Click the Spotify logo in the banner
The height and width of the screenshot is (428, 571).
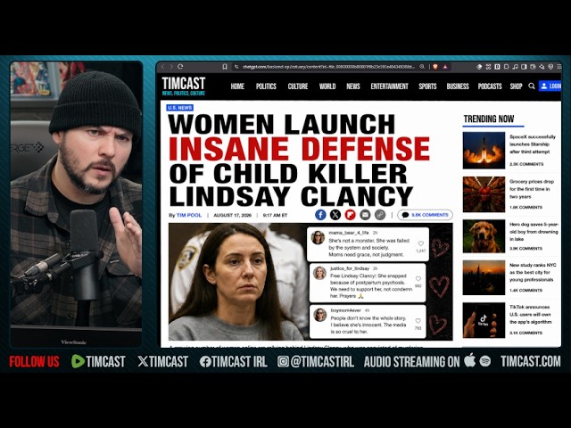(x=485, y=361)
